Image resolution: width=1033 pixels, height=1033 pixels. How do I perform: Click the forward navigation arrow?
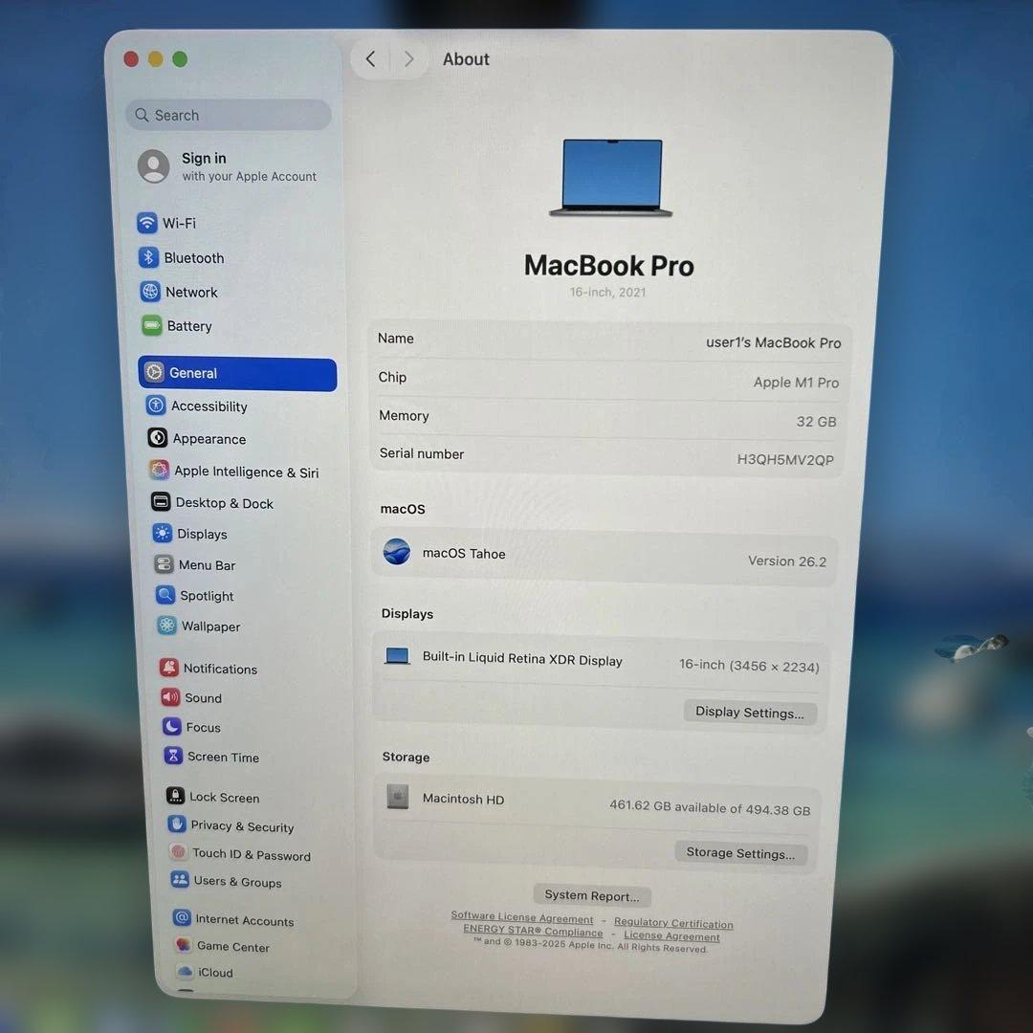(408, 58)
